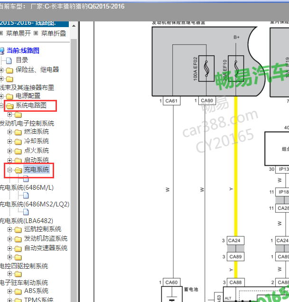Click the ABS系统 folder icon

pos(18,292)
